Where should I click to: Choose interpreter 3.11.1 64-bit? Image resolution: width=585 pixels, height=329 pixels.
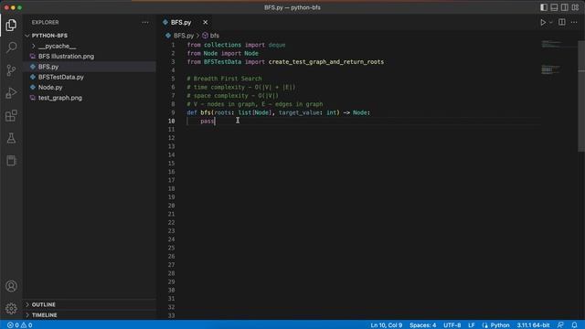pyautogui.click(x=533, y=325)
